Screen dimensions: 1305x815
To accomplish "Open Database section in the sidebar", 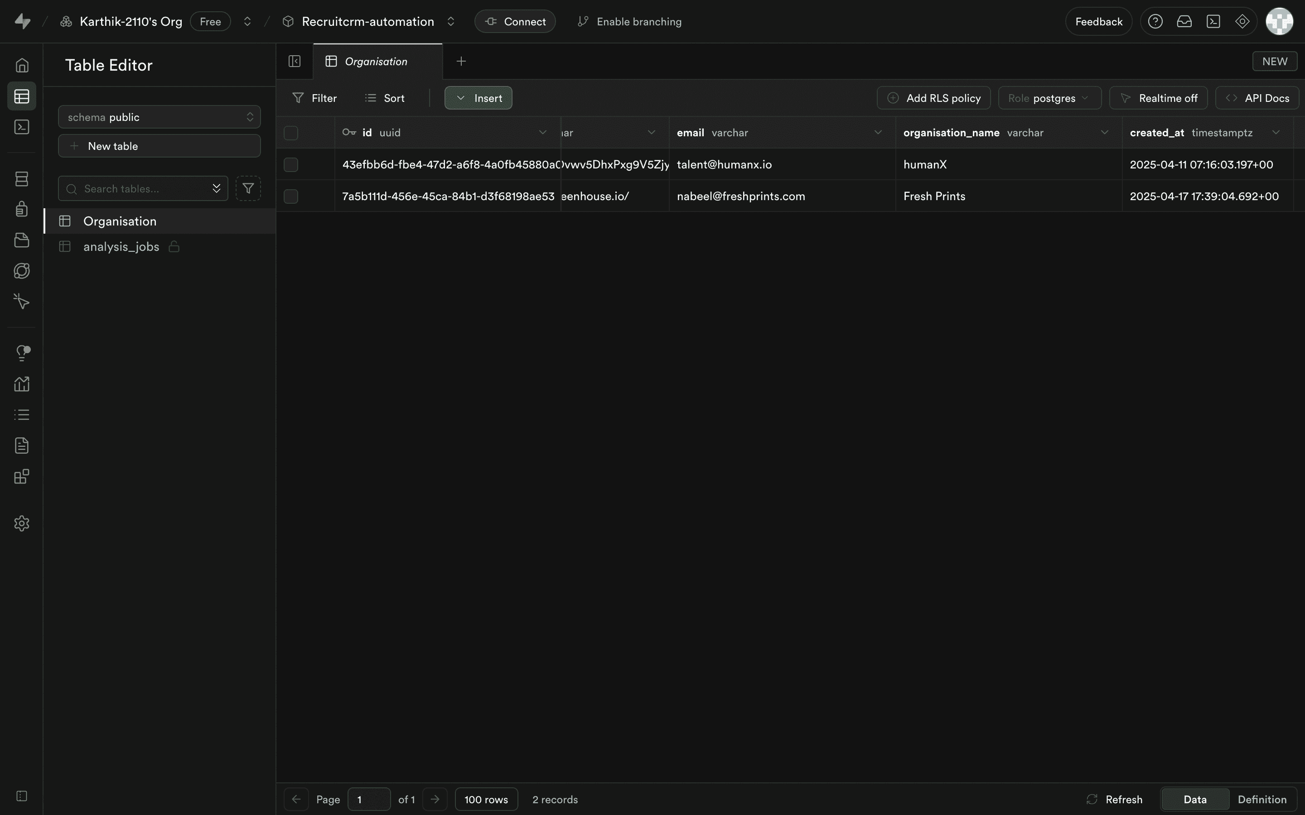I will pyautogui.click(x=22, y=179).
